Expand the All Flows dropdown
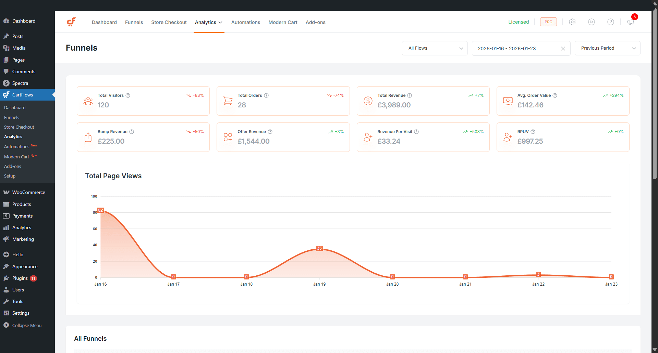The height and width of the screenshot is (353, 658). 435,48
